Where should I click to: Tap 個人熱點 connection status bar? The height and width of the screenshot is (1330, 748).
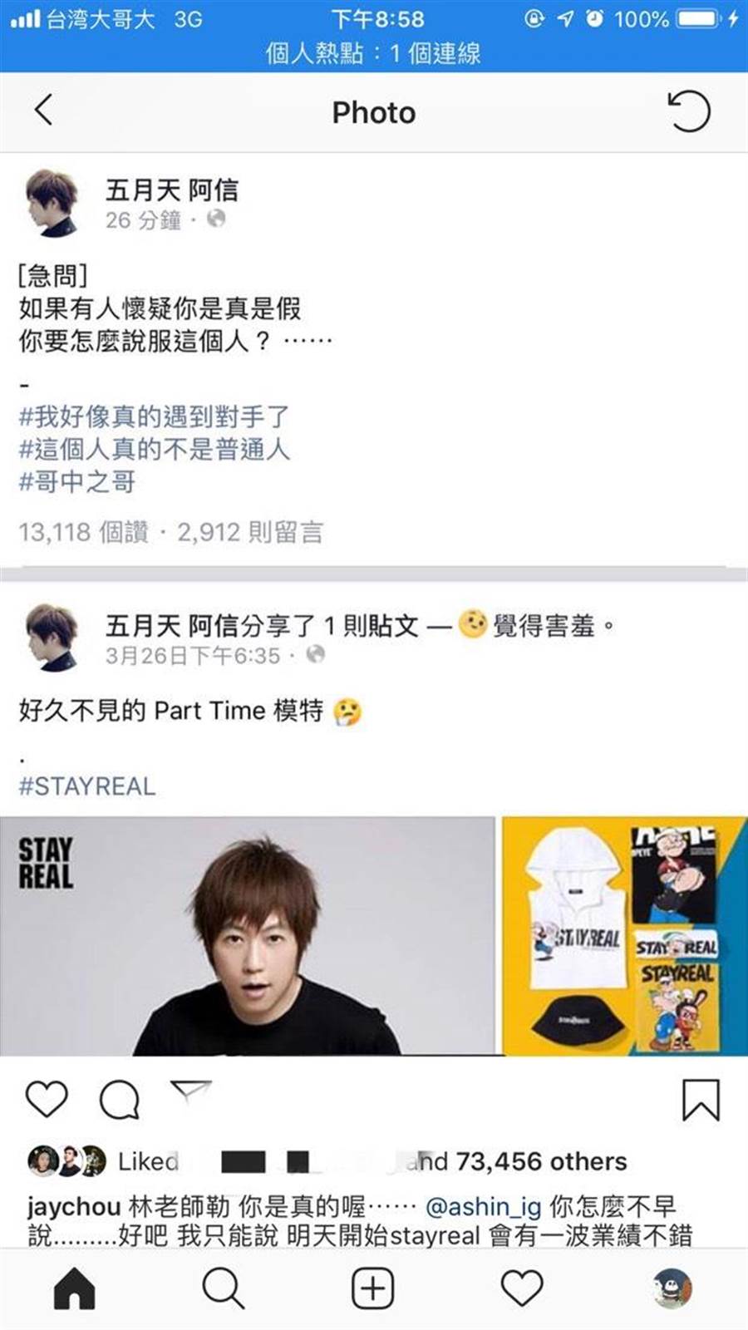coord(374,53)
